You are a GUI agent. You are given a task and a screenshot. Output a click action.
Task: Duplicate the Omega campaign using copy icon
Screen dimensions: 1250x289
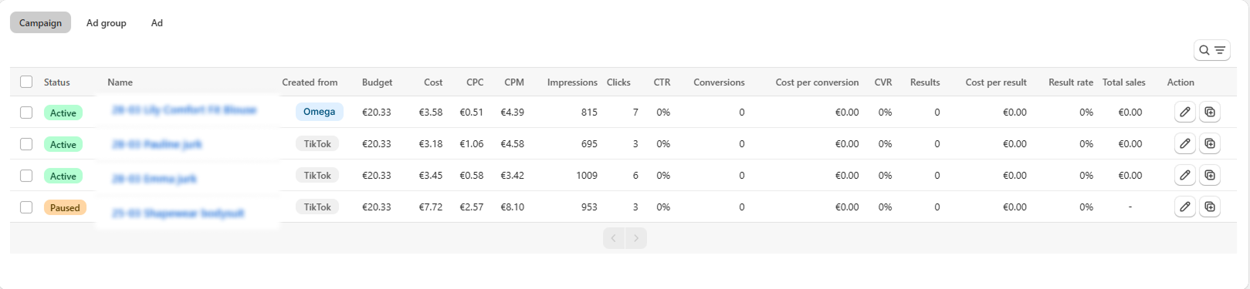[x=1210, y=112]
